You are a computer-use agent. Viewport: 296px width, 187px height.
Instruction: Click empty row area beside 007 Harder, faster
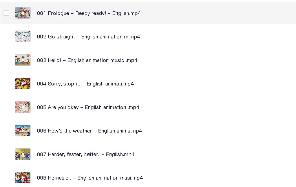(217, 154)
